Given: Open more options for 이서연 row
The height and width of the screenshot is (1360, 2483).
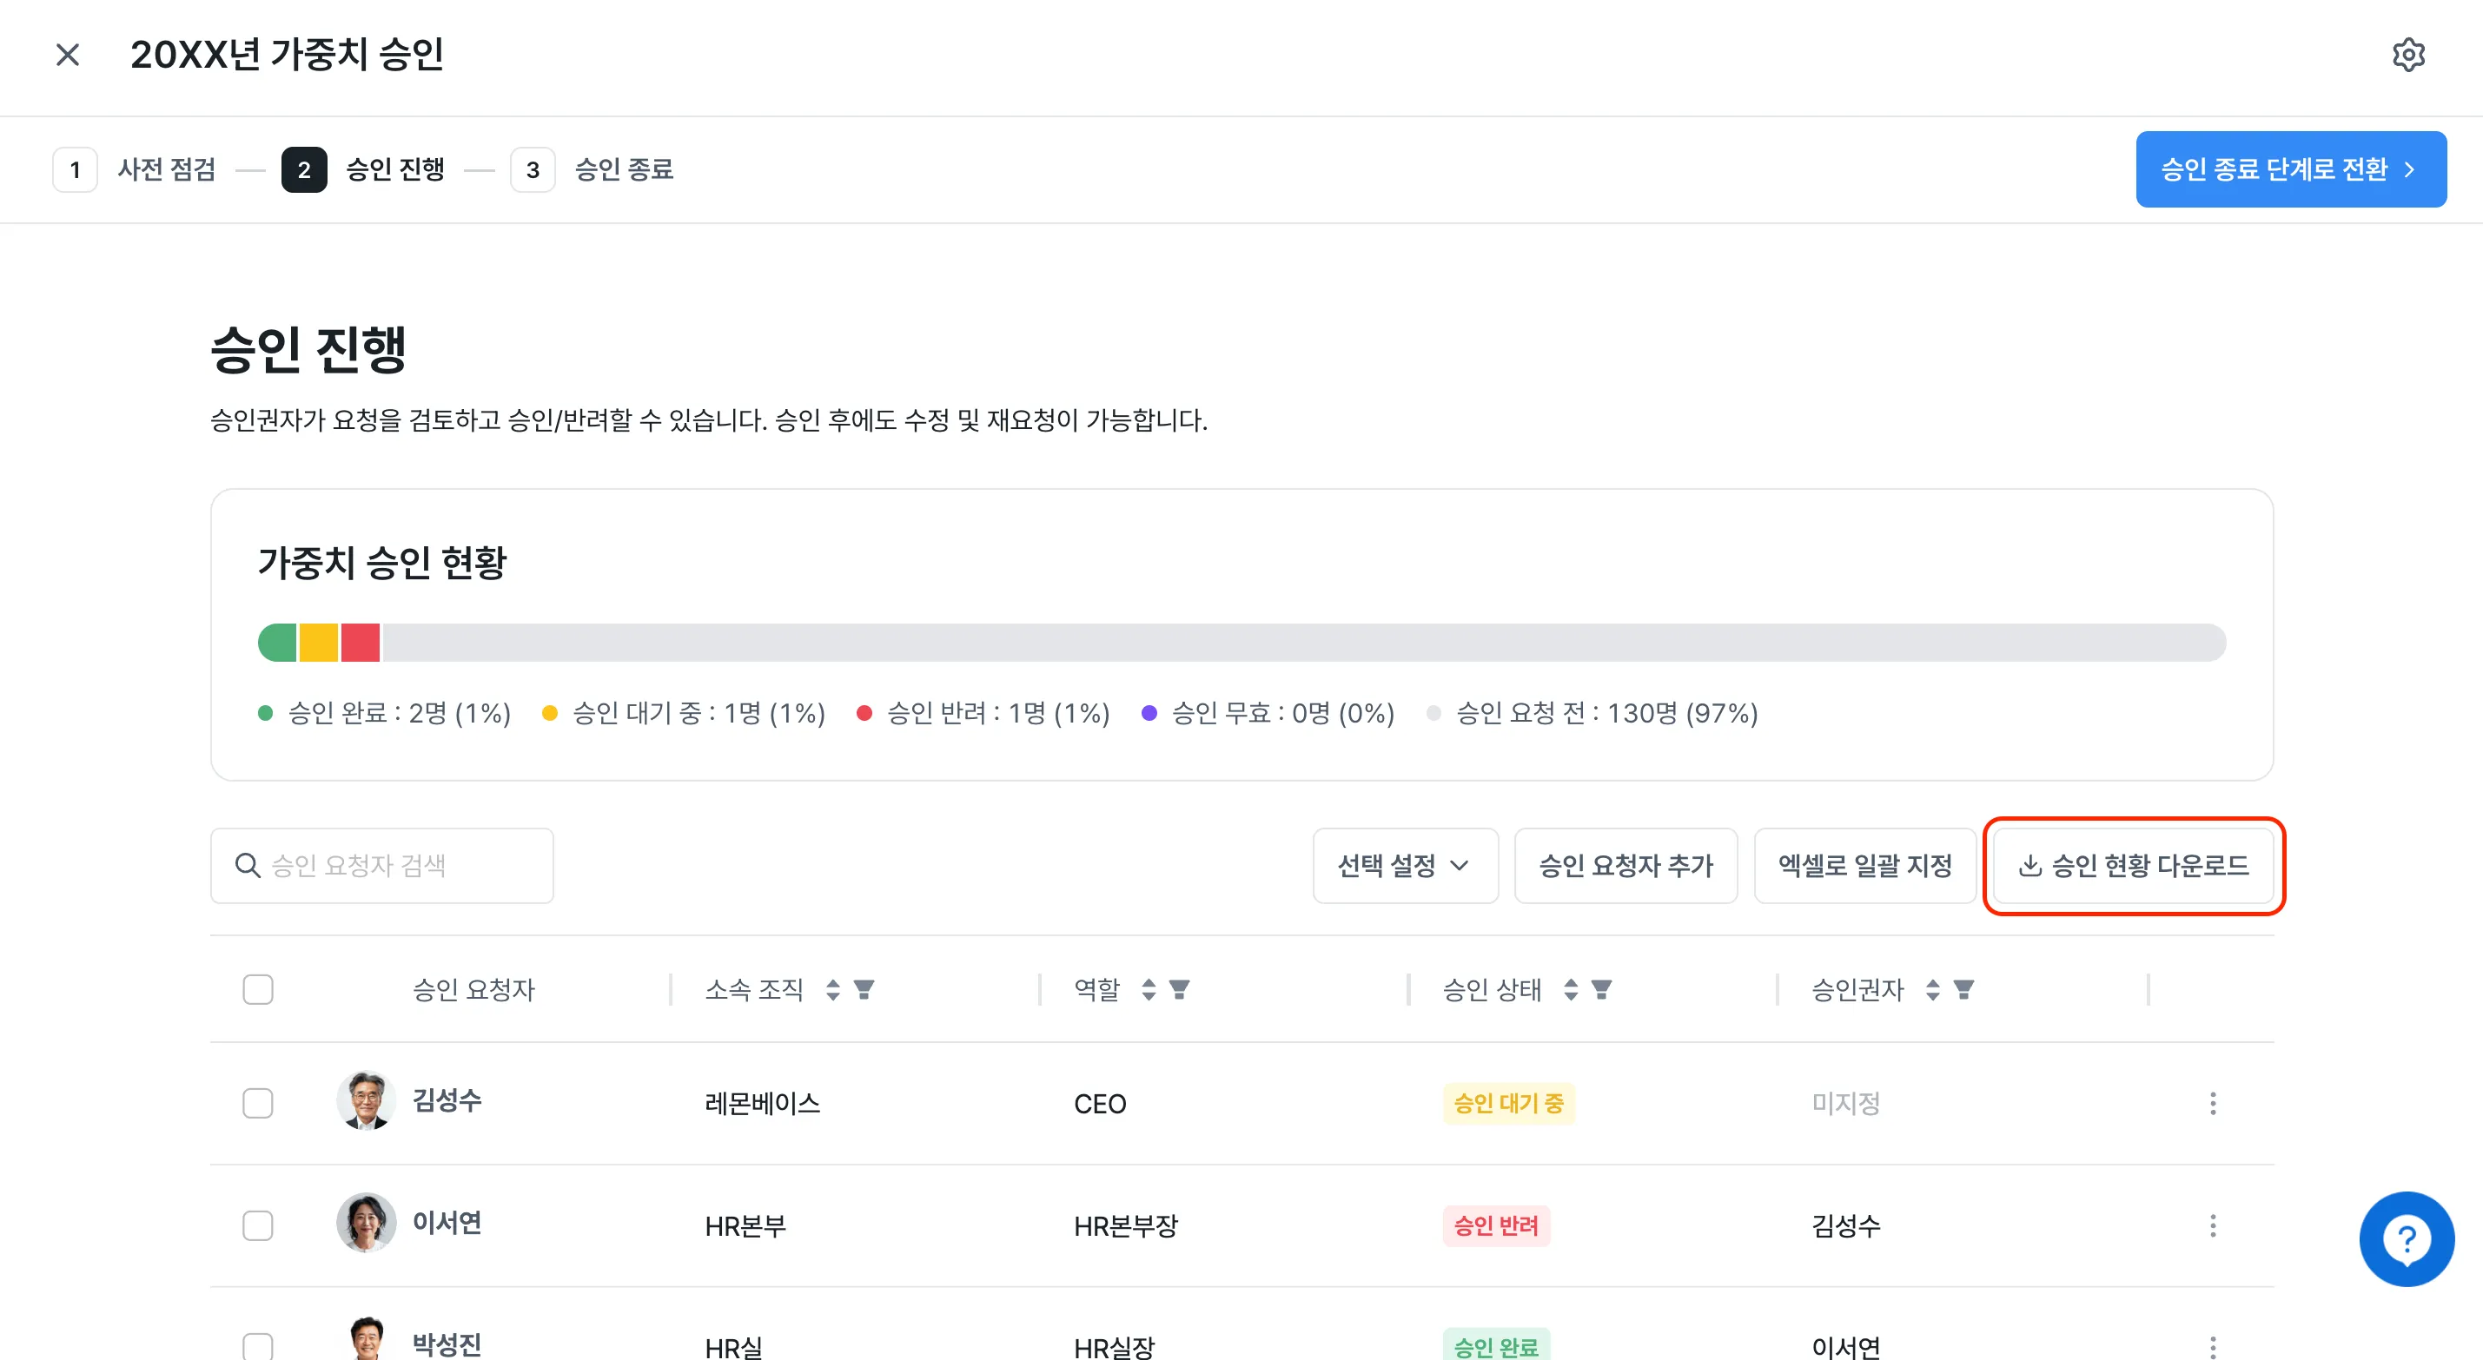Looking at the screenshot, I should click(2212, 1226).
